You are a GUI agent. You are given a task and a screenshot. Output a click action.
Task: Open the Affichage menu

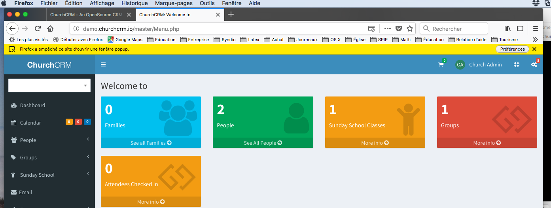(102, 3)
